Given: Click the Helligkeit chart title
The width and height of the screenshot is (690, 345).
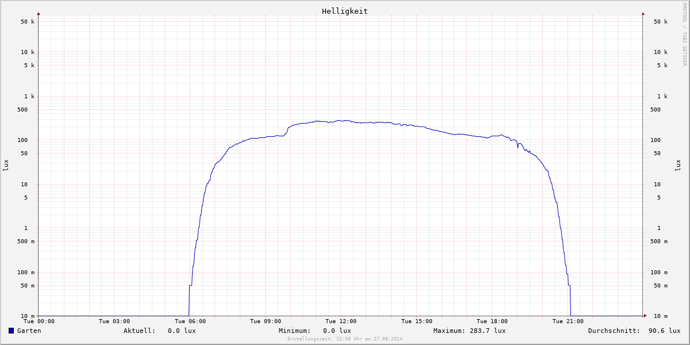Looking at the screenshot, I should [345, 11].
